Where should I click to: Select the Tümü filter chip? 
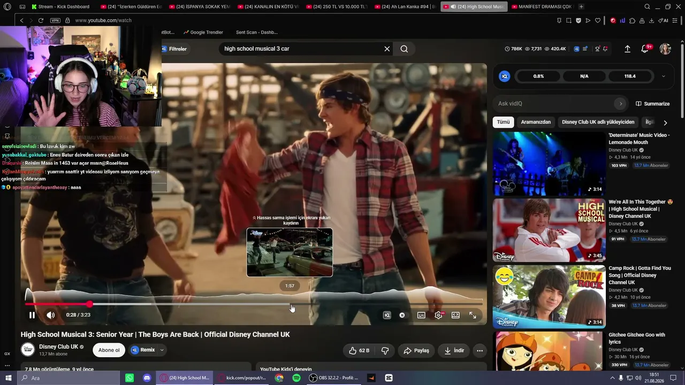tap(503, 122)
